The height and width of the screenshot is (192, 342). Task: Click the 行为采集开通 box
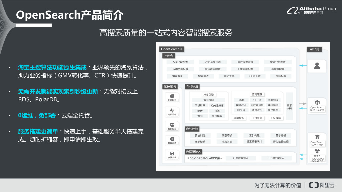pos(213,62)
